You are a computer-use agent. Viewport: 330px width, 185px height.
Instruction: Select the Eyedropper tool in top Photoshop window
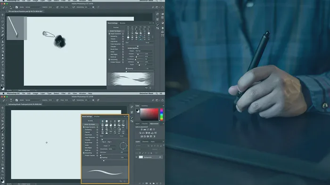2,31
